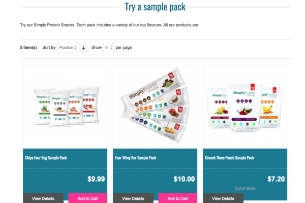The width and height of the screenshot is (305, 203).
Task: Add Chips Four Bag Sample Pack to cart
Action: pyautogui.click(x=87, y=198)
